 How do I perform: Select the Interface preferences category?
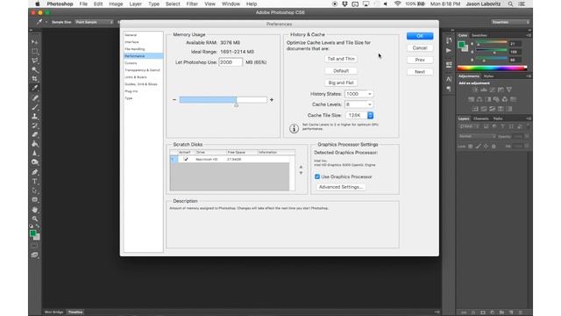click(131, 42)
